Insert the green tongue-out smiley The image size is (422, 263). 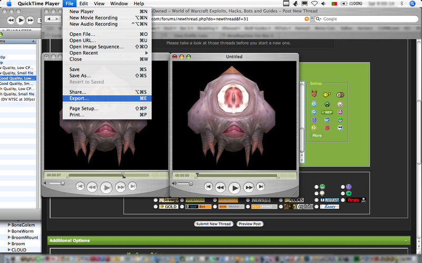click(327, 104)
